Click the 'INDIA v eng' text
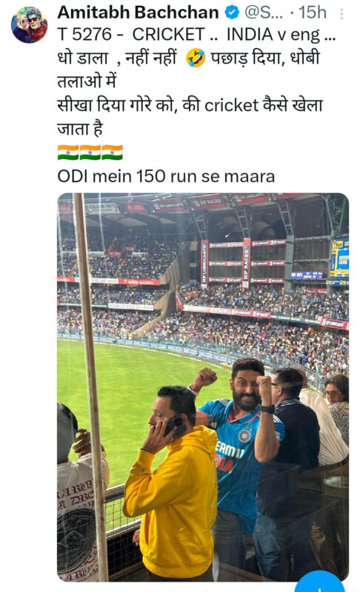Viewport: 360px width, 592px height. point(273,35)
